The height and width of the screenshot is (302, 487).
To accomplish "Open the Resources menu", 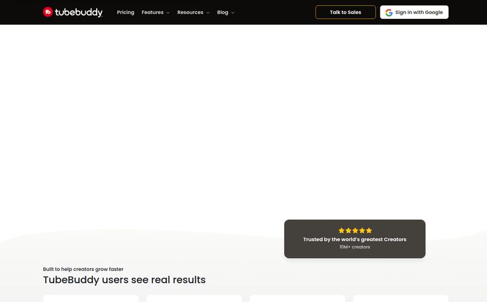I will point(190,12).
